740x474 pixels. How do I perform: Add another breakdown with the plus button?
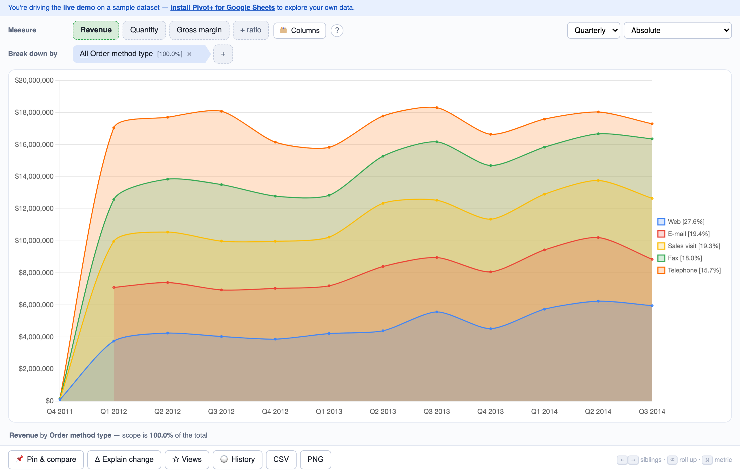(223, 54)
